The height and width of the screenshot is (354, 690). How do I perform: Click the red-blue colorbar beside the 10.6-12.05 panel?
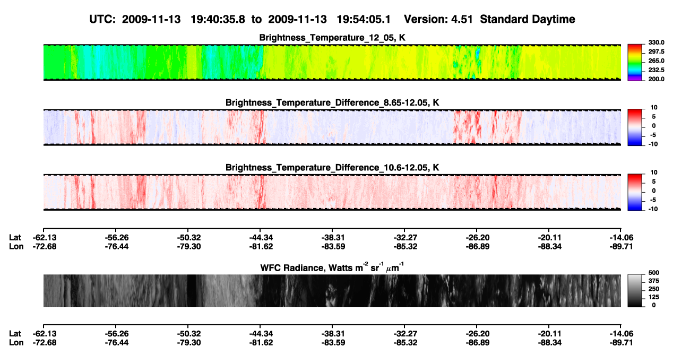635,192
